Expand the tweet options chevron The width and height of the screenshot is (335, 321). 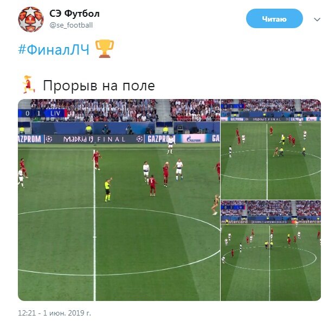coord(317,19)
